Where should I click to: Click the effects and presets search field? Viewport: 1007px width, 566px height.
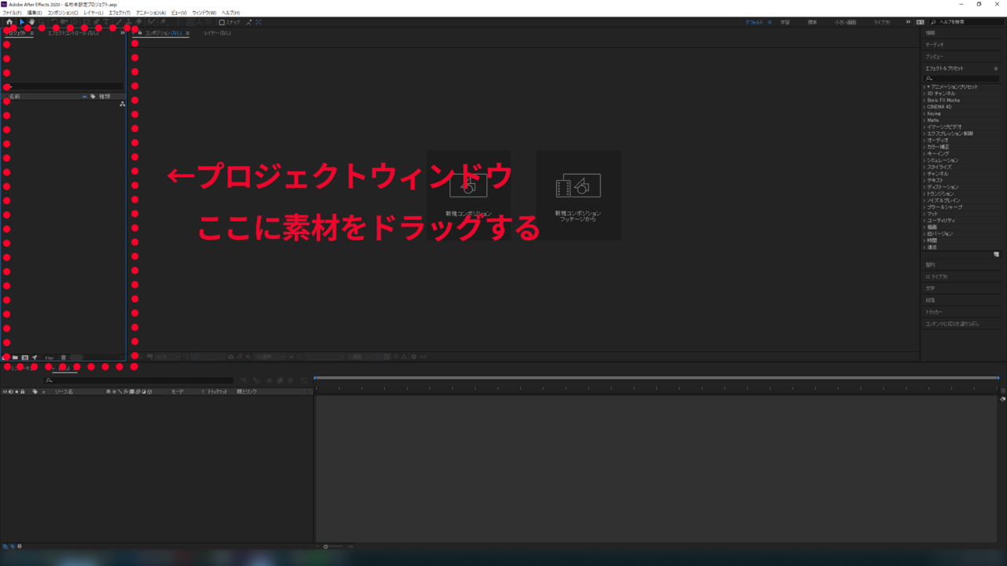coord(962,79)
